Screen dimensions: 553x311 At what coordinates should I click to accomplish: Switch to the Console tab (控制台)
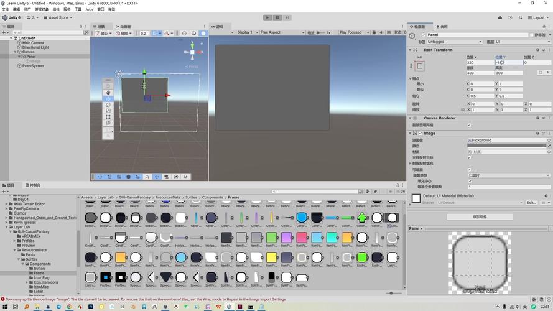(33, 185)
